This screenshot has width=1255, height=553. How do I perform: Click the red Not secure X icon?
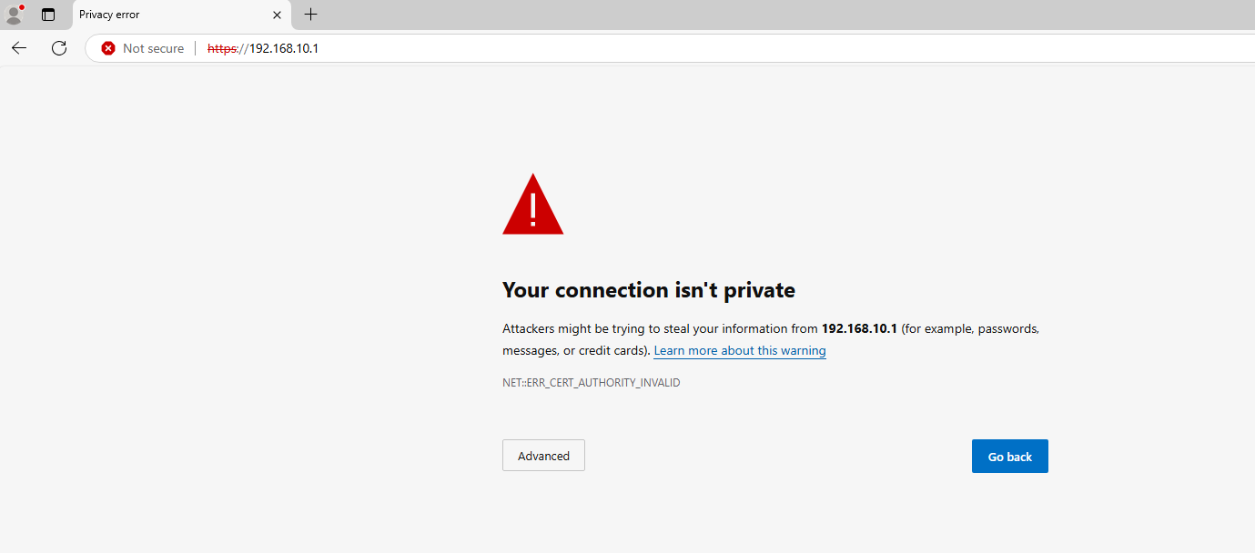tap(108, 48)
